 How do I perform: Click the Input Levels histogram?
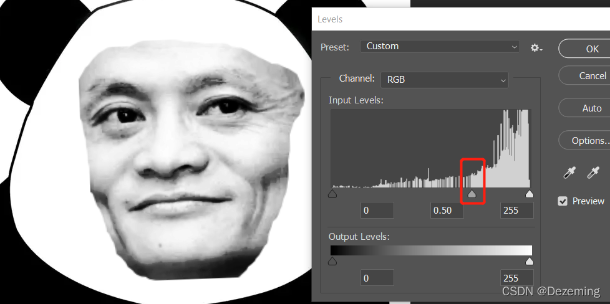click(430, 148)
